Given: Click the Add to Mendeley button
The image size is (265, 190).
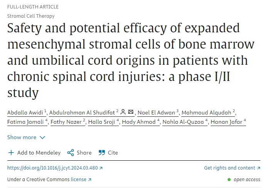Looking at the screenshot, I should click(x=39, y=153).
